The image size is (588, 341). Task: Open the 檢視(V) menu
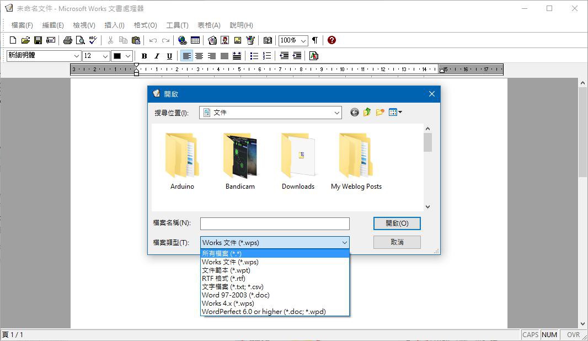(x=84, y=25)
